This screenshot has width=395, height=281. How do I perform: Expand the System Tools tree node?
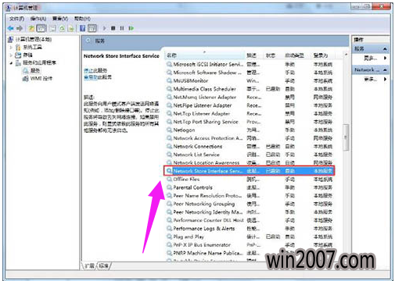[11, 48]
